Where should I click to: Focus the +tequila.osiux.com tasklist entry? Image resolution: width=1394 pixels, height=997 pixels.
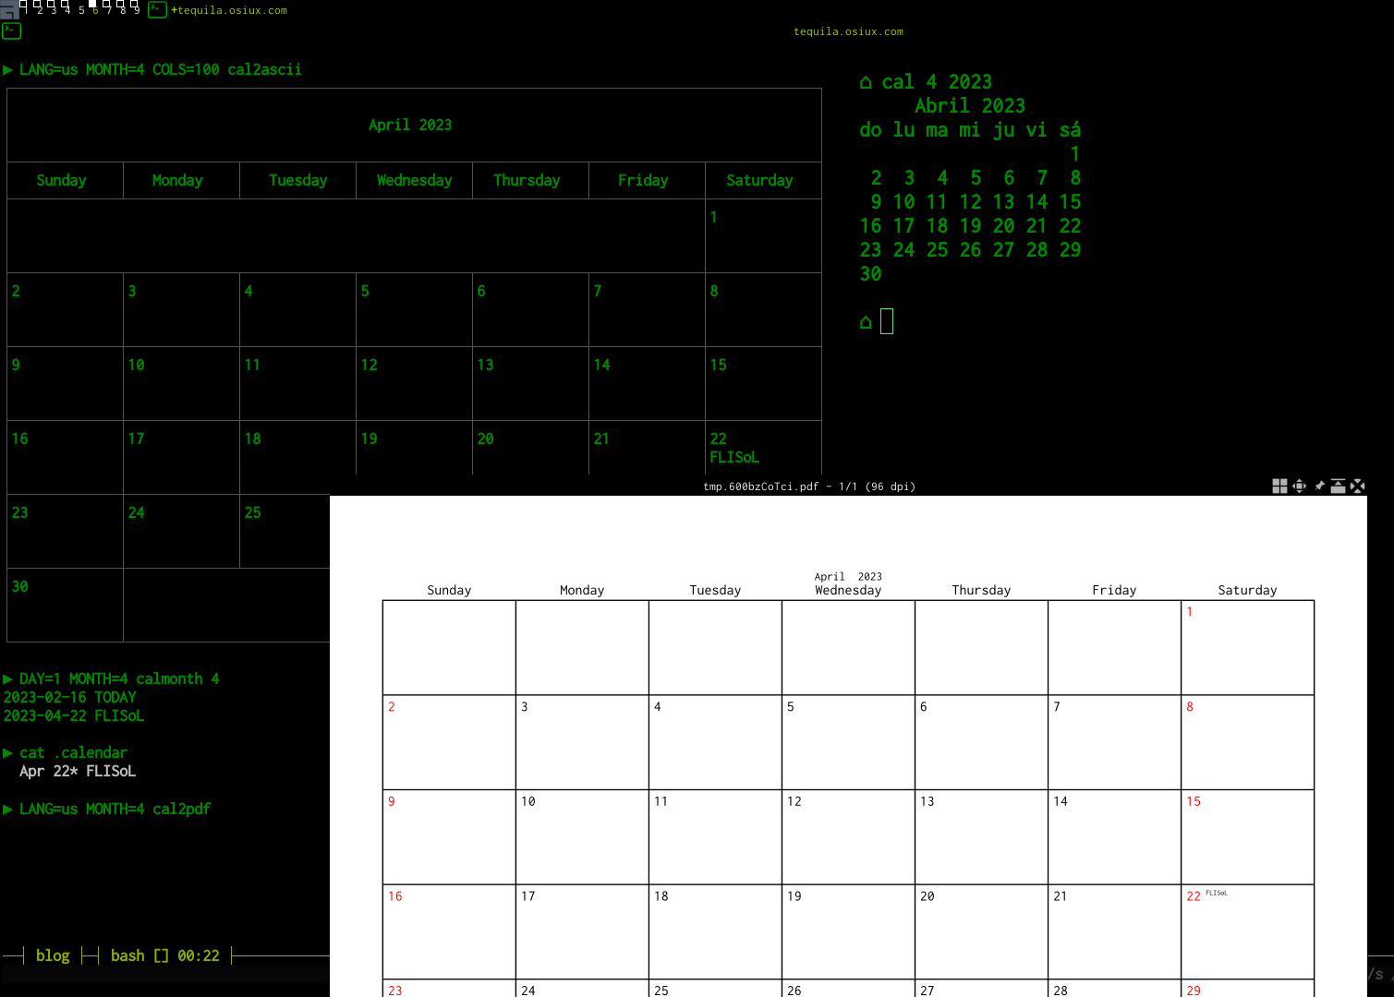point(229,10)
